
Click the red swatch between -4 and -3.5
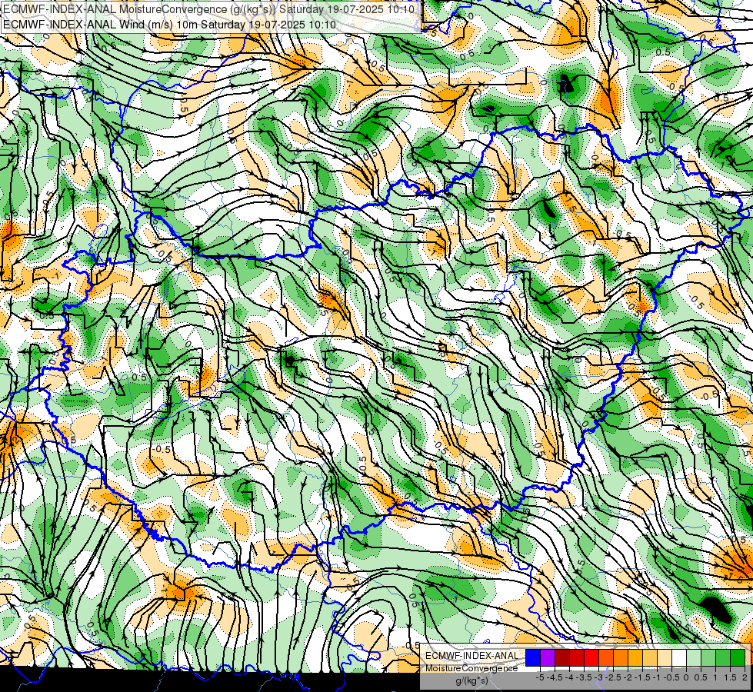click(577, 658)
